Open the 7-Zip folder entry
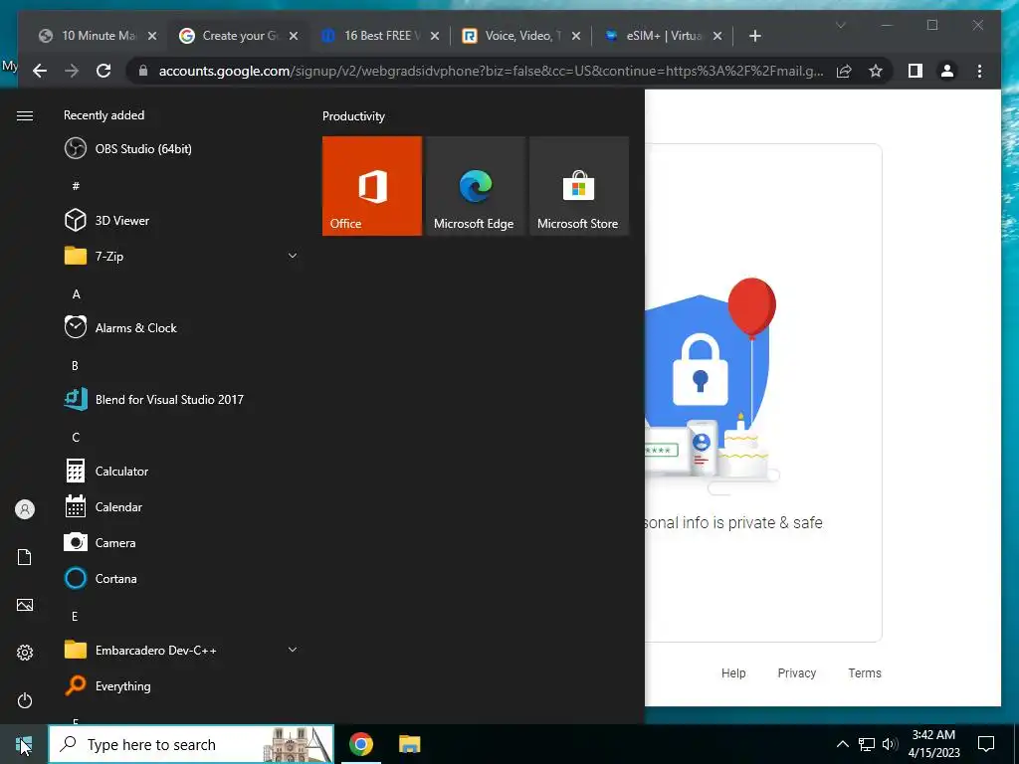 tap(181, 256)
